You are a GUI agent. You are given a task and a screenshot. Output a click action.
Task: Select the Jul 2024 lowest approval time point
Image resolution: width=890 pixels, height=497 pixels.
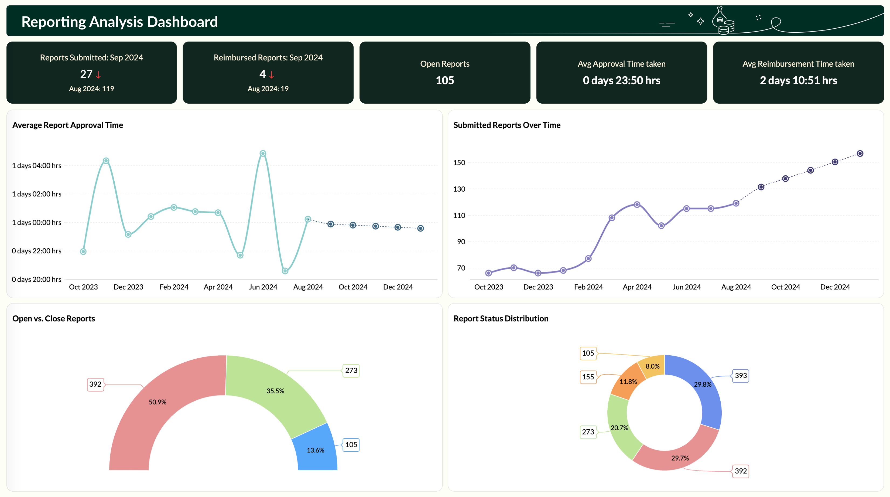click(x=285, y=271)
